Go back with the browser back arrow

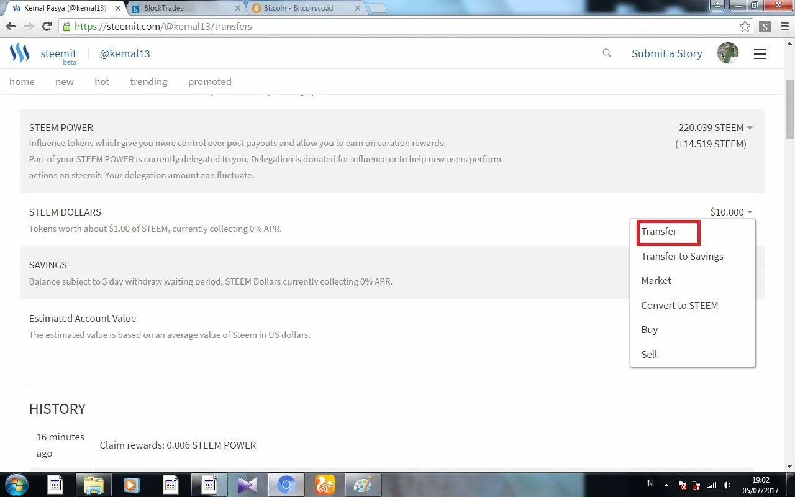(x=11, y=27)
